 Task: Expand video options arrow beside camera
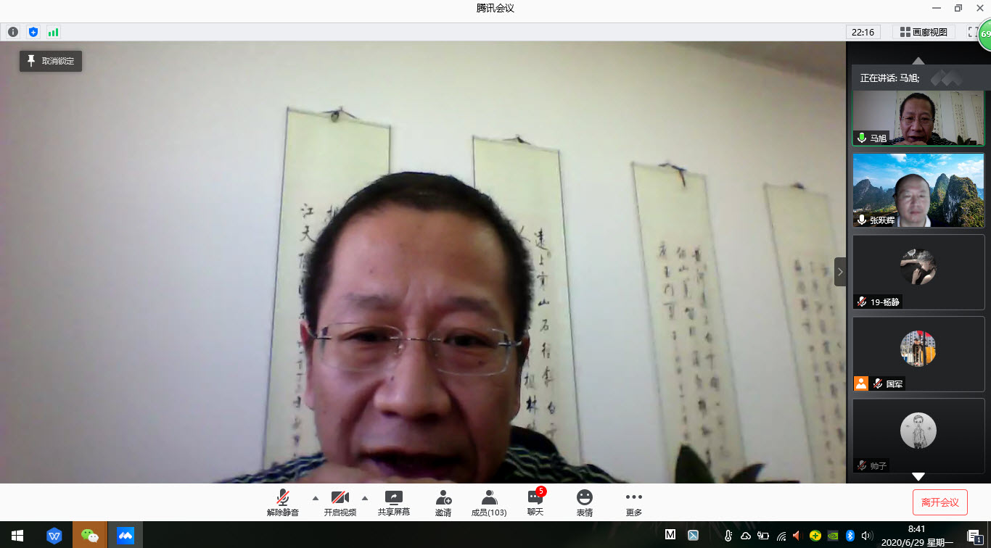364,498
